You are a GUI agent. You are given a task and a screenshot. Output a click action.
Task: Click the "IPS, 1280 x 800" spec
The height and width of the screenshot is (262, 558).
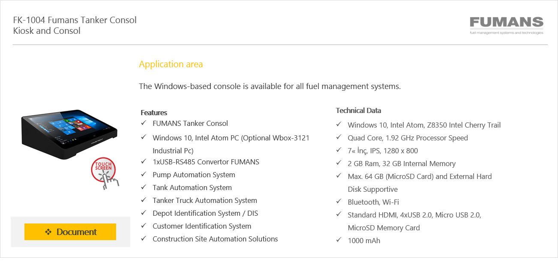[x=383, y=151]
